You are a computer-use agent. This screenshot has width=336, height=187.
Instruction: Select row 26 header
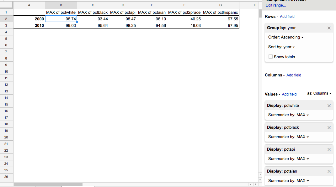pos(6,177)
